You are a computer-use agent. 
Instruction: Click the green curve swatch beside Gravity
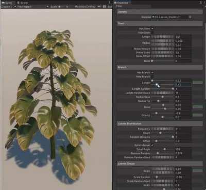198,115
